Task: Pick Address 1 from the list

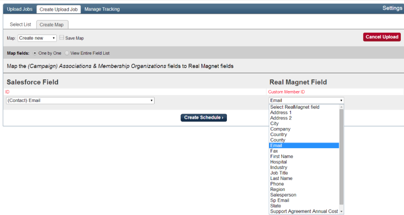Action: (x=304, y=113)
